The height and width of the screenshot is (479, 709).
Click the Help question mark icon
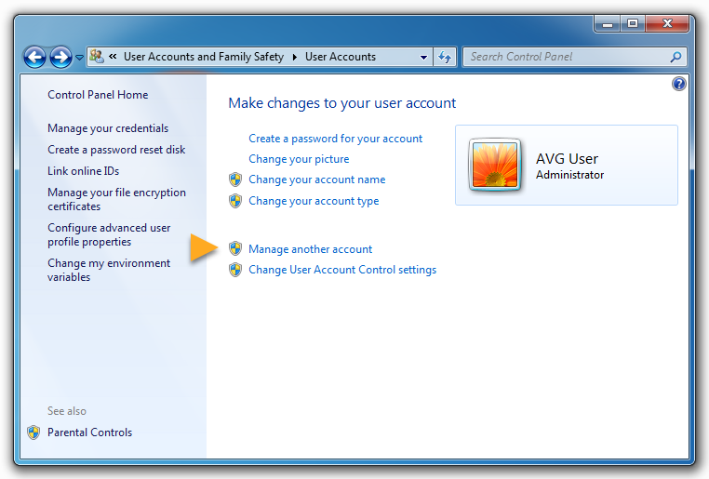[678, 84]
